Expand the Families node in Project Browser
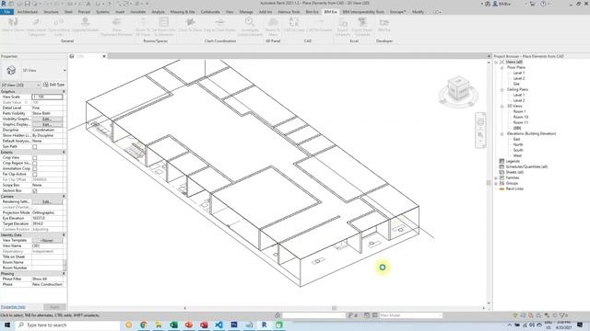The width and height of the screenshot is (590, 331). [496, 177]
